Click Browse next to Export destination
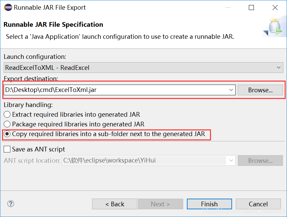Viewport: 287px width, 217px height. pyautogui.click(x=260, y=90)
